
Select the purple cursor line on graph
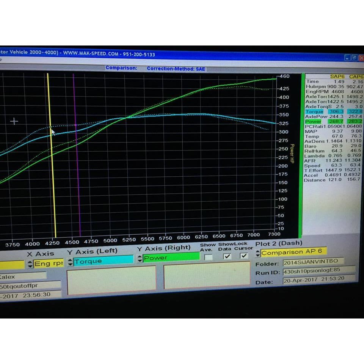pyautogui.click(x=77, y=155)
